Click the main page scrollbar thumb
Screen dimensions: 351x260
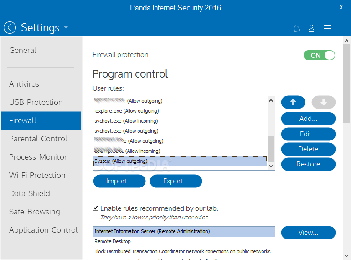(346, 83)
